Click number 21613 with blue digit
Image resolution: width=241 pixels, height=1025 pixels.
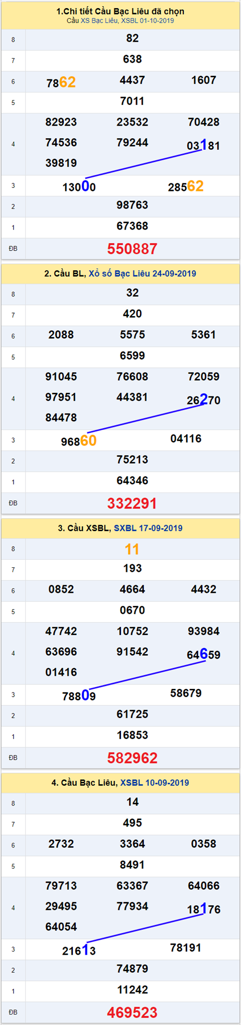[x=79, y=950]
